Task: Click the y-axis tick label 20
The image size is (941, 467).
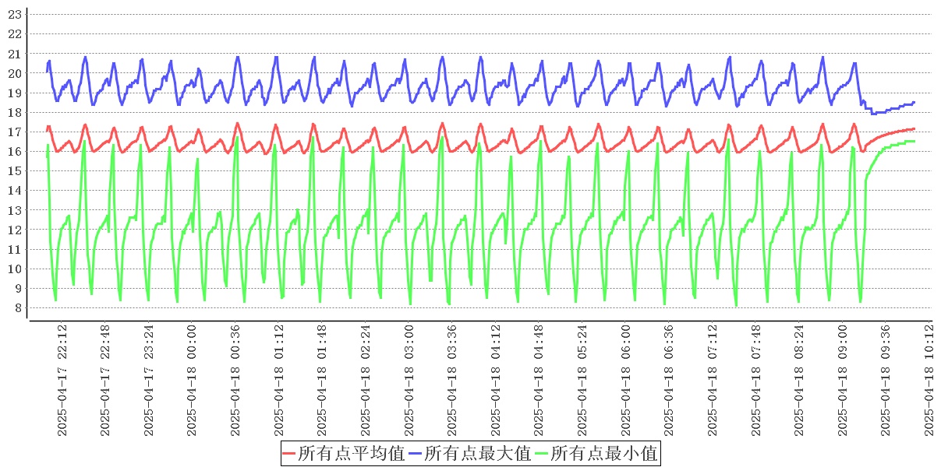Action: pyautogui.click(x=13, y=73)
